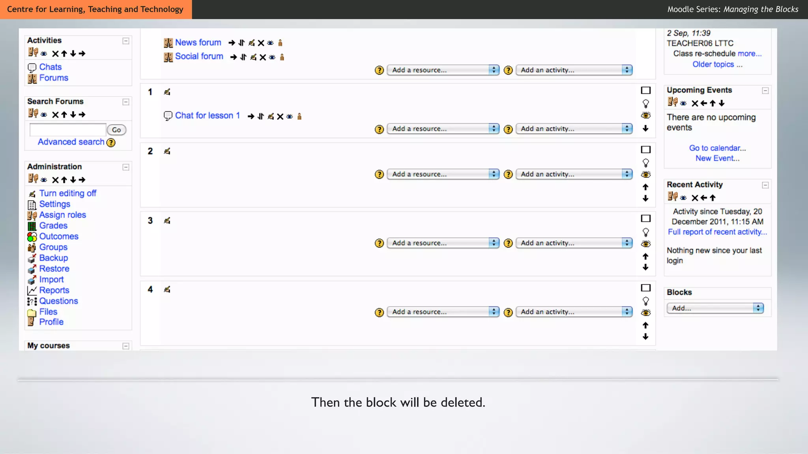Highlight topic 1 with lightbulb icon
The height and width of the screenshot is (454, 808).
tap(645, 104)
